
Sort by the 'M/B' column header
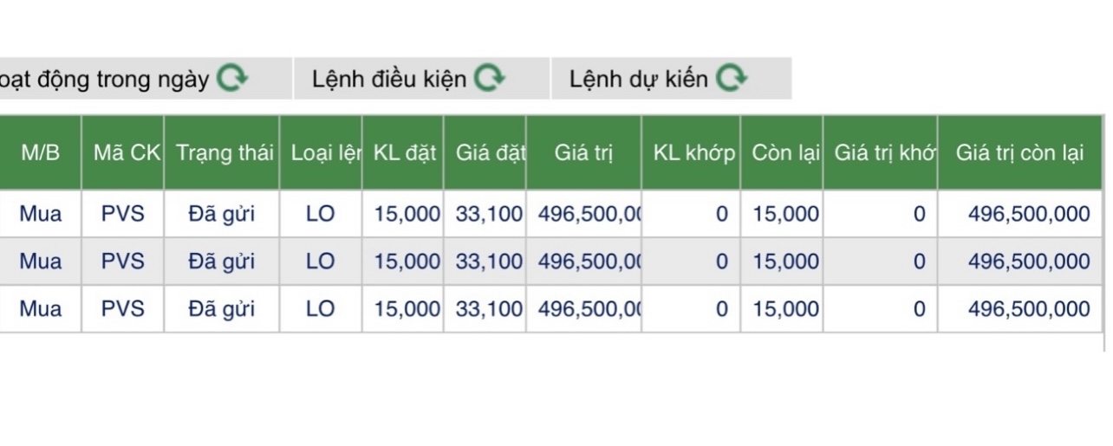tap(41, 153)
